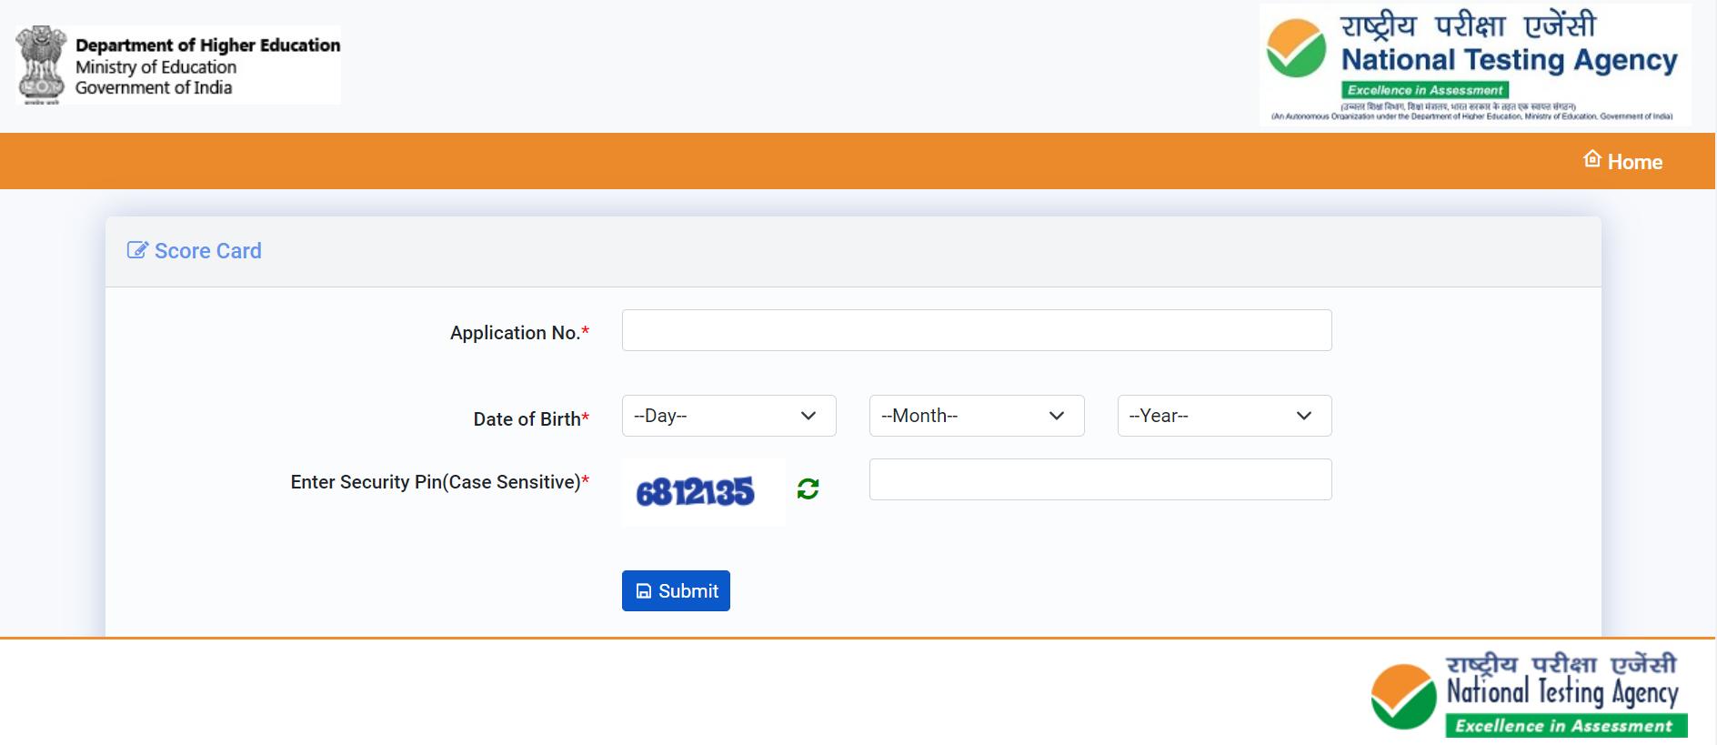1717x745 pixels.
Task: Click the home icon in orange bar
Action: pos(1591,159)
